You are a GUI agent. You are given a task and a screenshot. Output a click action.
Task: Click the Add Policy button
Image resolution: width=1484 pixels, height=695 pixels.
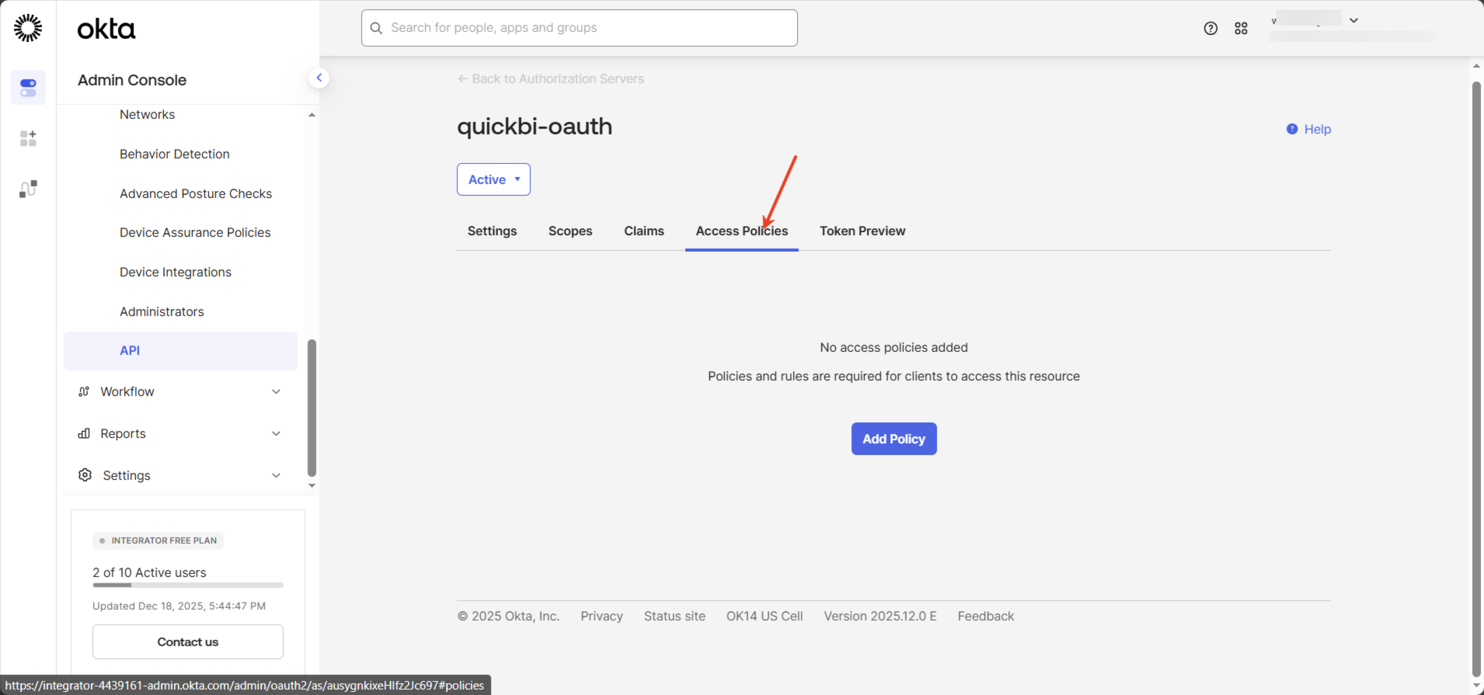pyautogui.click(x=894, y=439)
